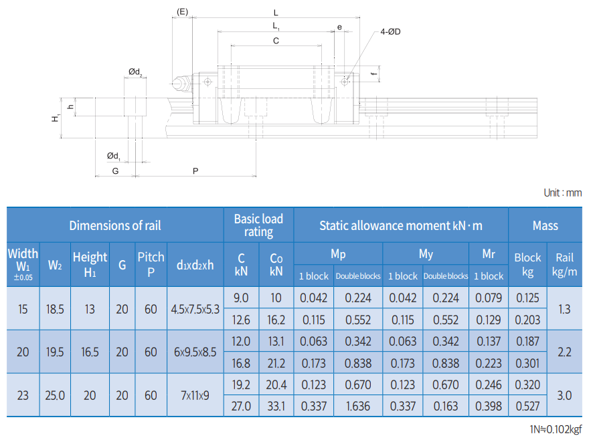The height and width of the screenshot is (444, 589).
Task: Select the 'Basic load rating' header cell
Action: click(258, 225)
